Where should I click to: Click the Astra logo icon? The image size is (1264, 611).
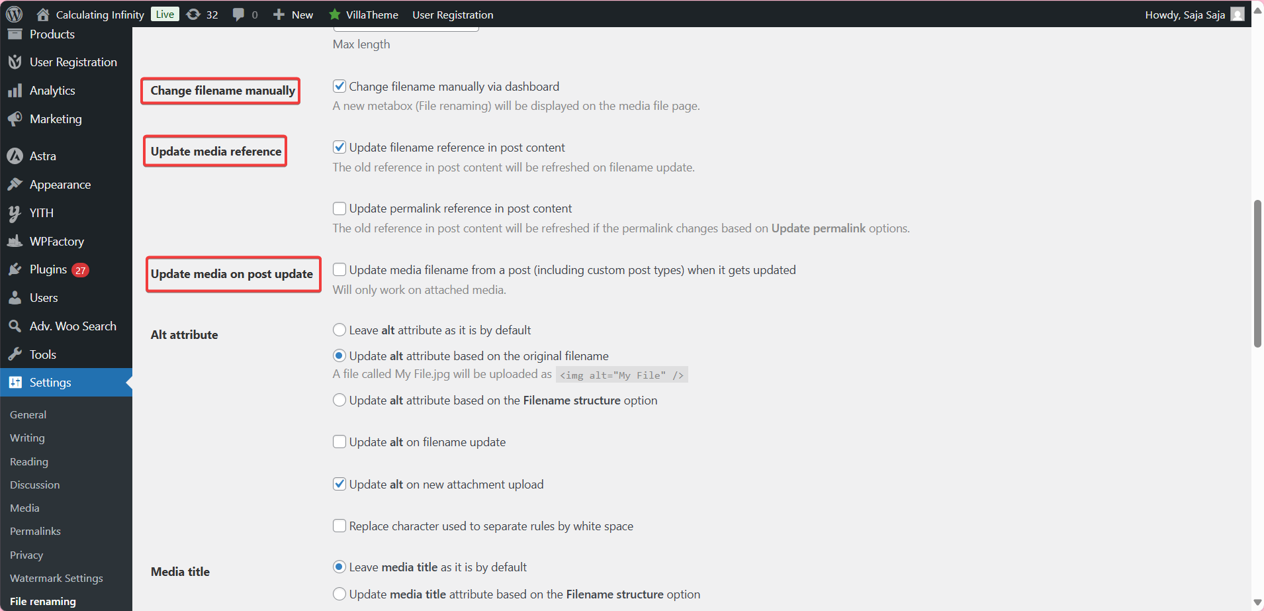(x=15, y=156)
